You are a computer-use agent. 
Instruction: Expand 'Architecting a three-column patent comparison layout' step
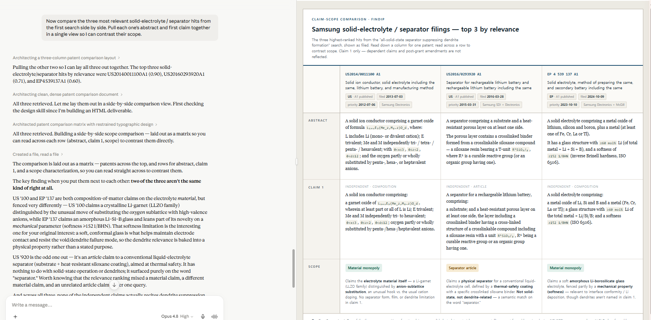(66, 58)
